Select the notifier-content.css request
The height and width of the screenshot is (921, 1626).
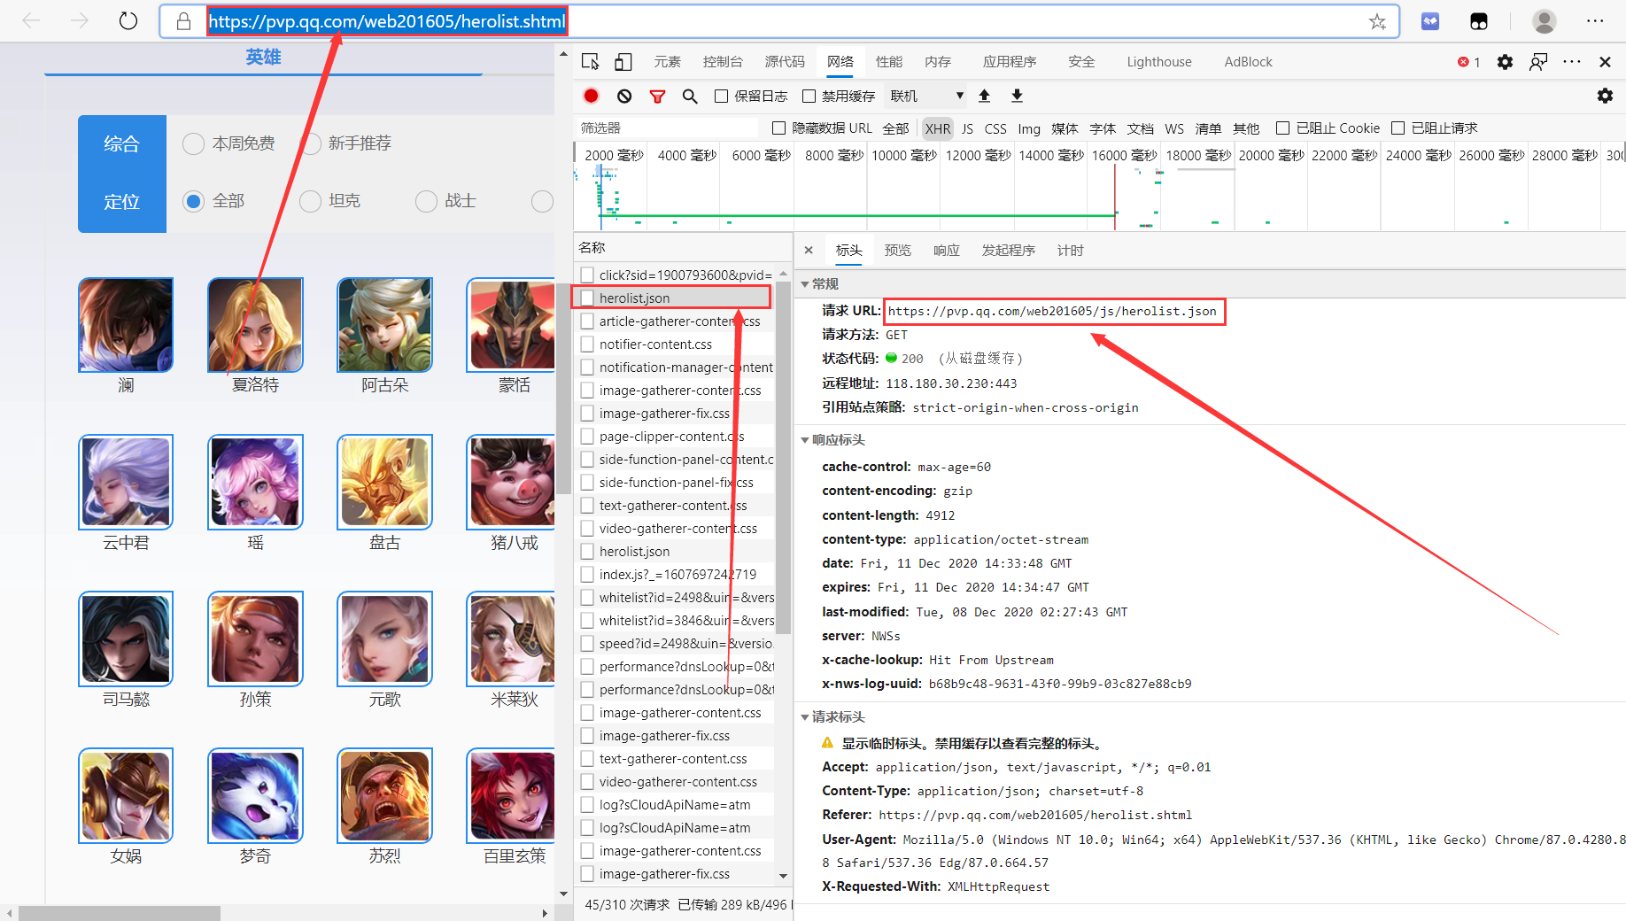point(673,344)
